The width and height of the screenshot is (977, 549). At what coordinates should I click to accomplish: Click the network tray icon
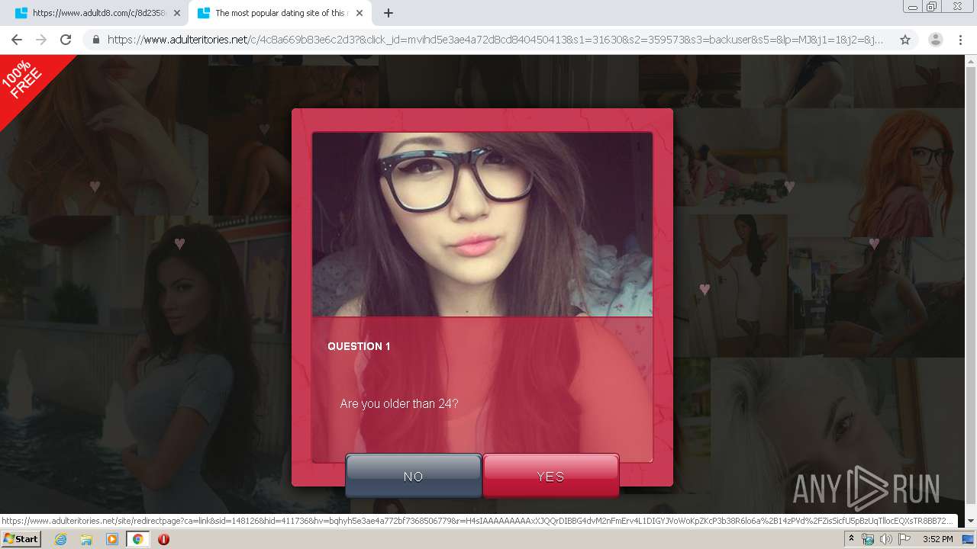tap(868, 539)
